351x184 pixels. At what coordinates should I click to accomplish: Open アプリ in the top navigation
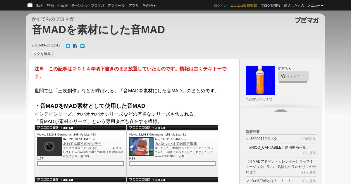coord(134,6)
